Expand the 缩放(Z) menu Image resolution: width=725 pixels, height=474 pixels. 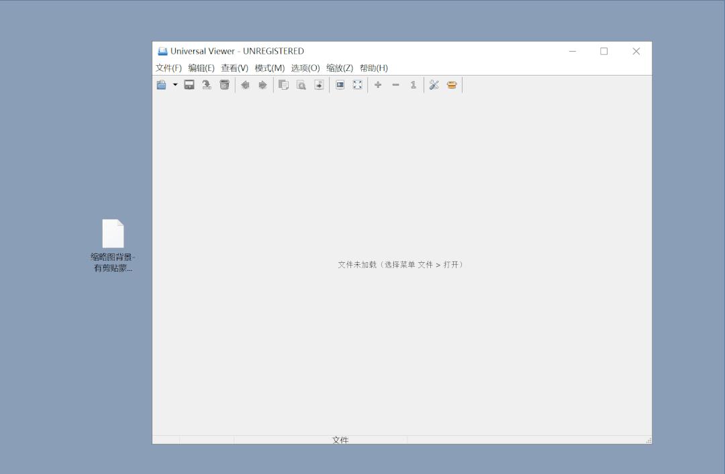(x=340, y=68)
